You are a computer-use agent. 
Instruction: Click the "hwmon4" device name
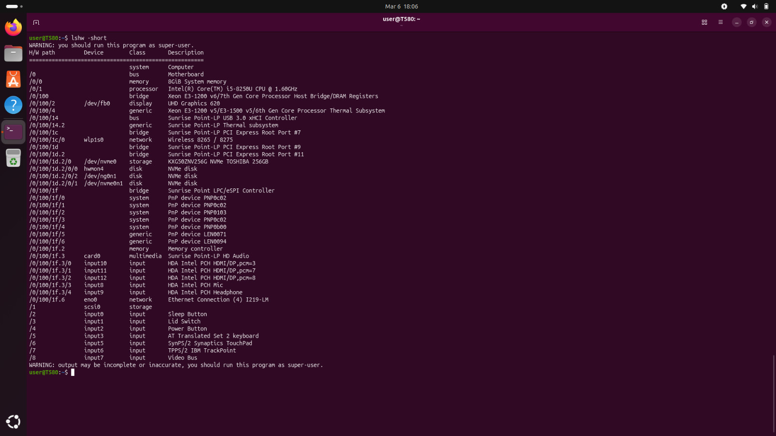coord(94,169)
